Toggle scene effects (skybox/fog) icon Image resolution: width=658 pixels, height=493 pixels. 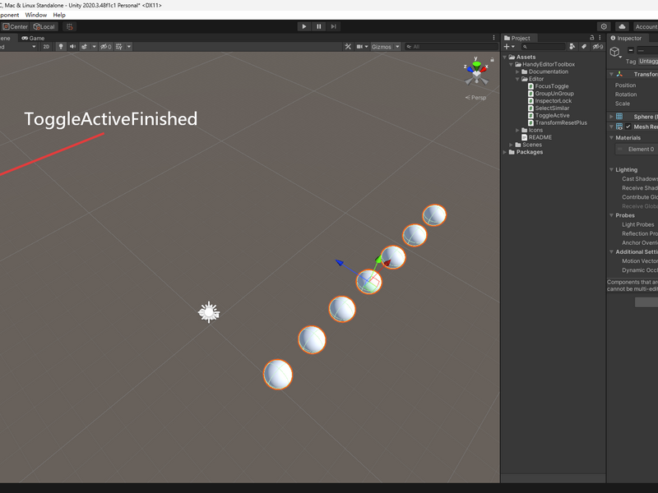(85, 47)
